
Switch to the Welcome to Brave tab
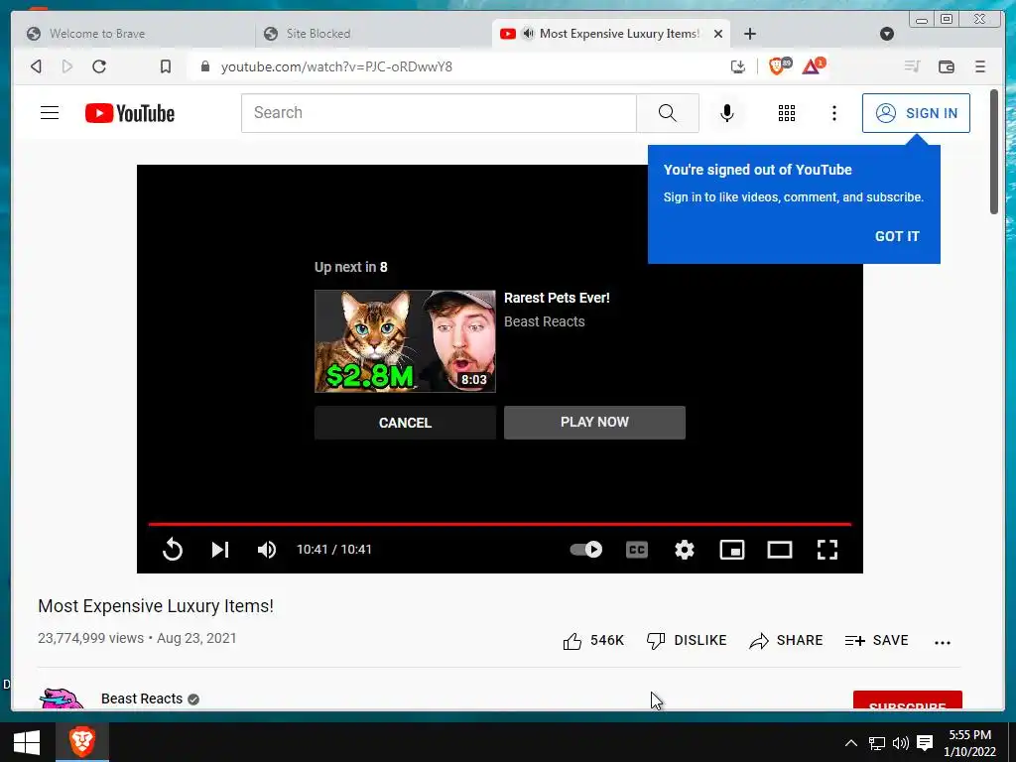click(134, 34)
